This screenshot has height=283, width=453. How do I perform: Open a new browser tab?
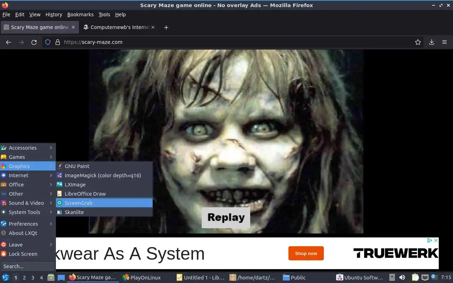166,27
